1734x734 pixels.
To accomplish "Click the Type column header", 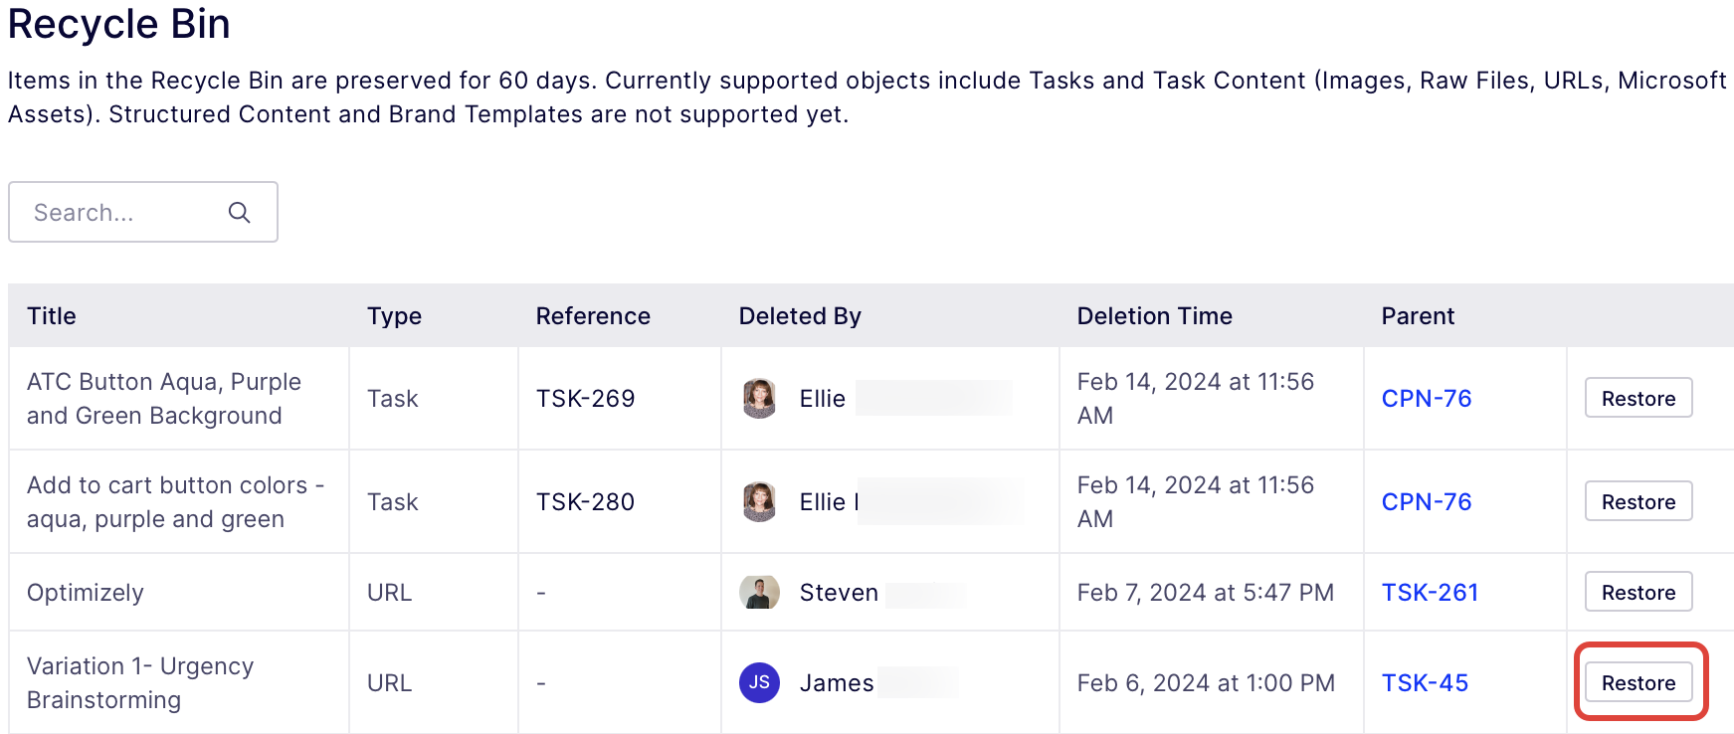I will [394, 316].
